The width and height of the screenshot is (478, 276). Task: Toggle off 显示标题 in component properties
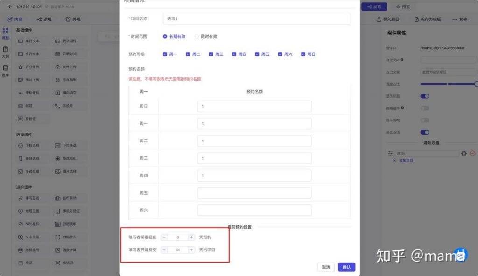coord(425,96)
